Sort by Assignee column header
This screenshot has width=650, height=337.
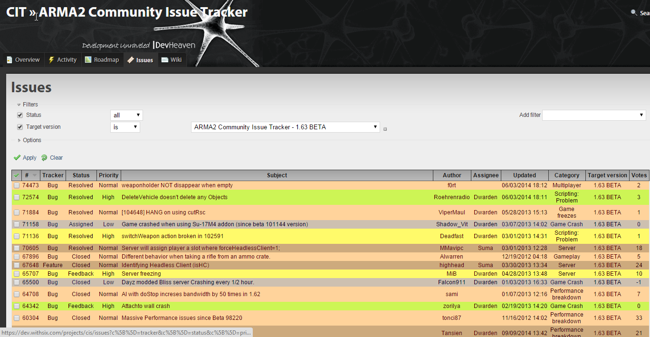tap(486, 175)
